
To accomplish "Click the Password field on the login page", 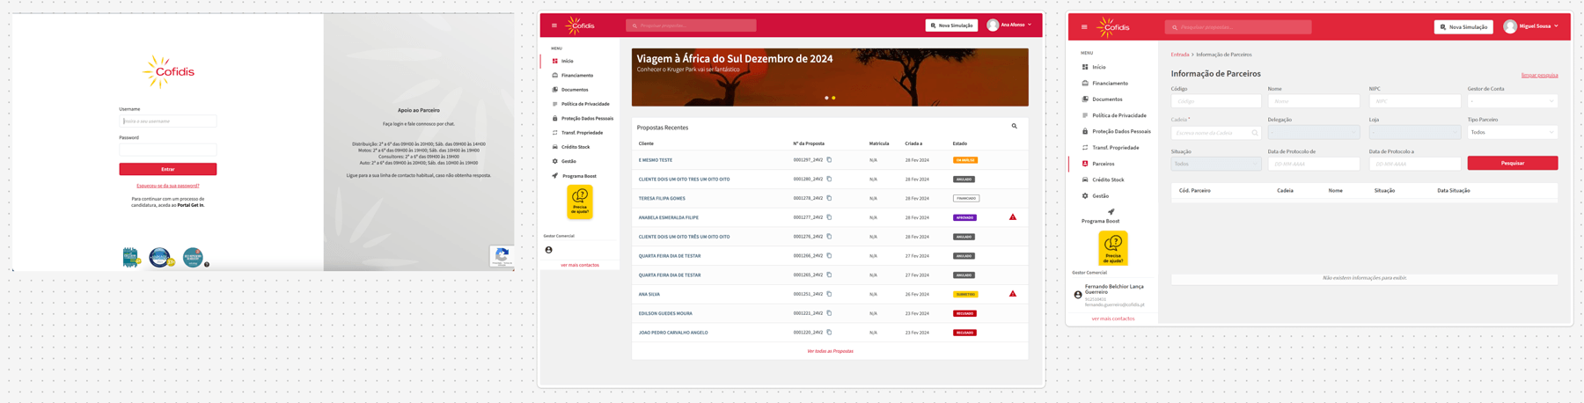I will 167,150.
